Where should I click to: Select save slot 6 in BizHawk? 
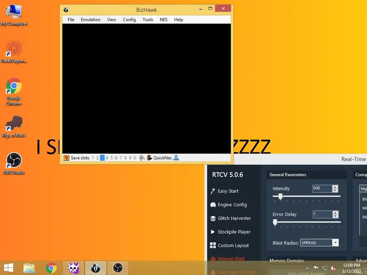pos(116,158)
